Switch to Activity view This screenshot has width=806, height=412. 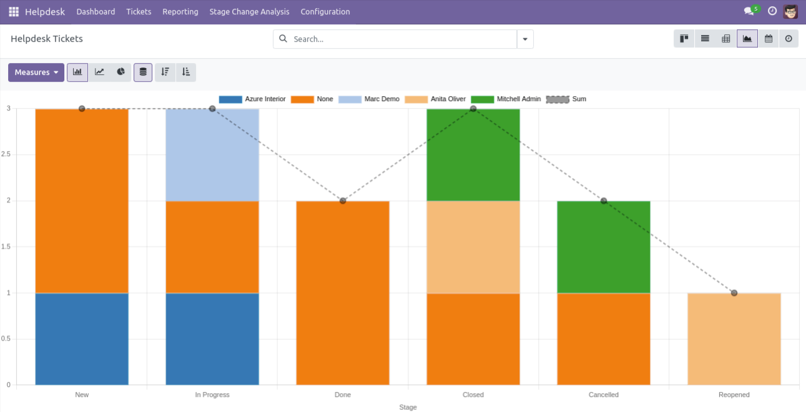pos(789,39)
